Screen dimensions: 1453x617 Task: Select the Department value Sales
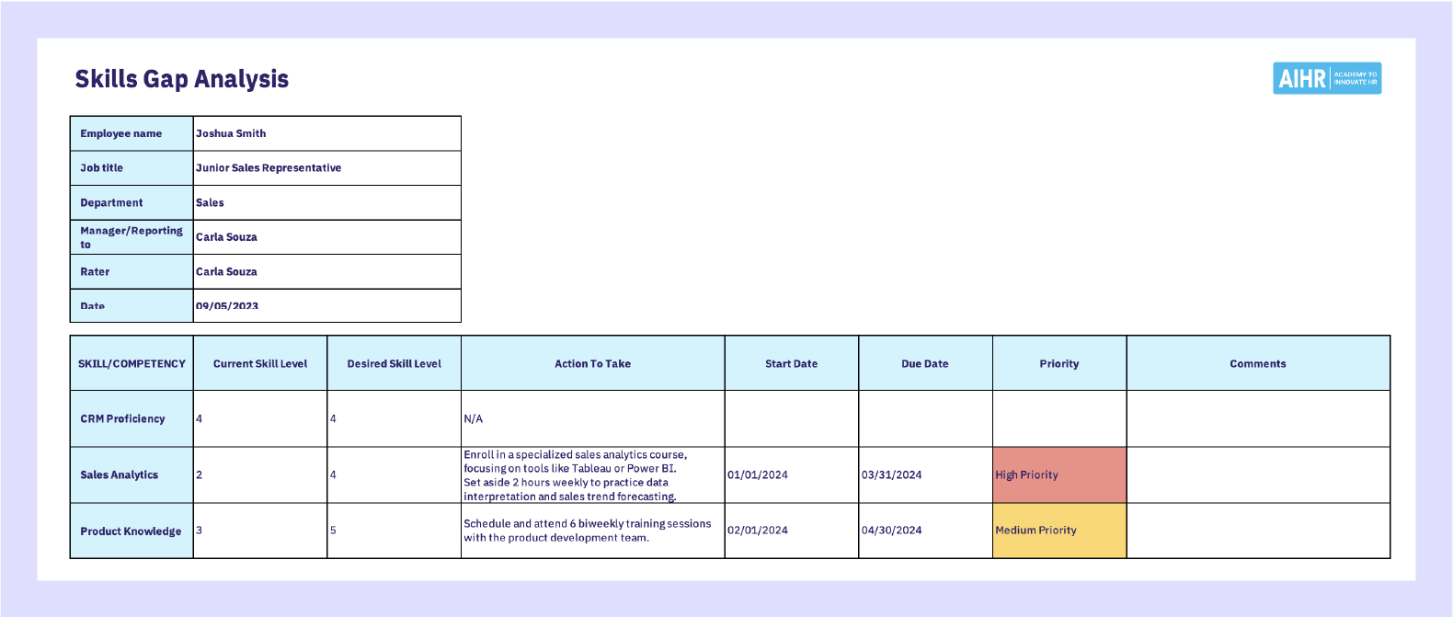coord(326,203)
